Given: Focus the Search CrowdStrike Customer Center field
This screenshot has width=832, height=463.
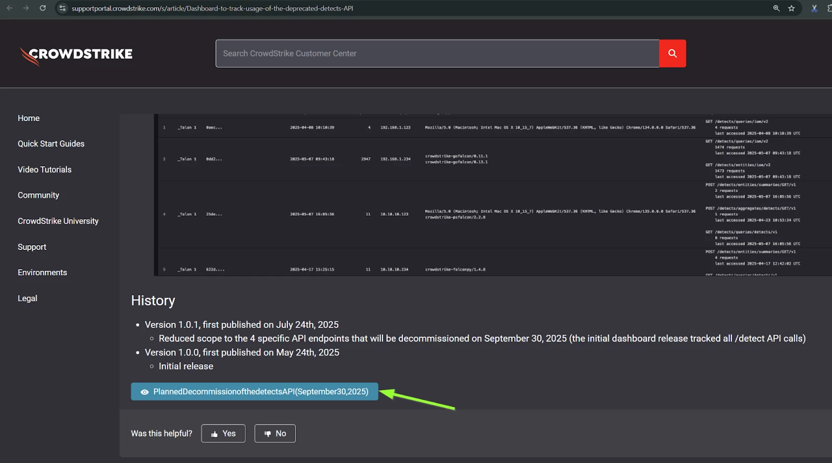Looking at the screenshot, I should pyautogui.click(x=437, y=54).
